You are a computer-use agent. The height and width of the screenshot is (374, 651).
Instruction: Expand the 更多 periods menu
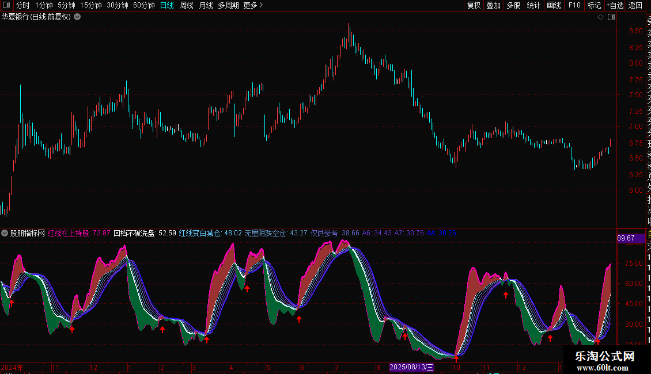click(253, 5)
